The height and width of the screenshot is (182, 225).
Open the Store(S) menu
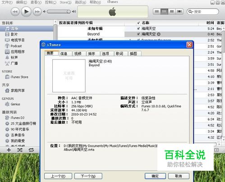click(x=65, y=2)
